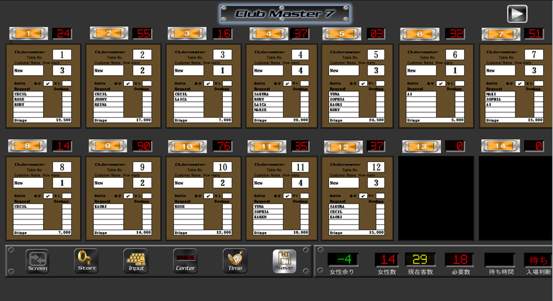The width and height of the screenshot is (553, 301).
Task: Click the 待ち 入場判断 indicator
Action: [x=538, y=260]
